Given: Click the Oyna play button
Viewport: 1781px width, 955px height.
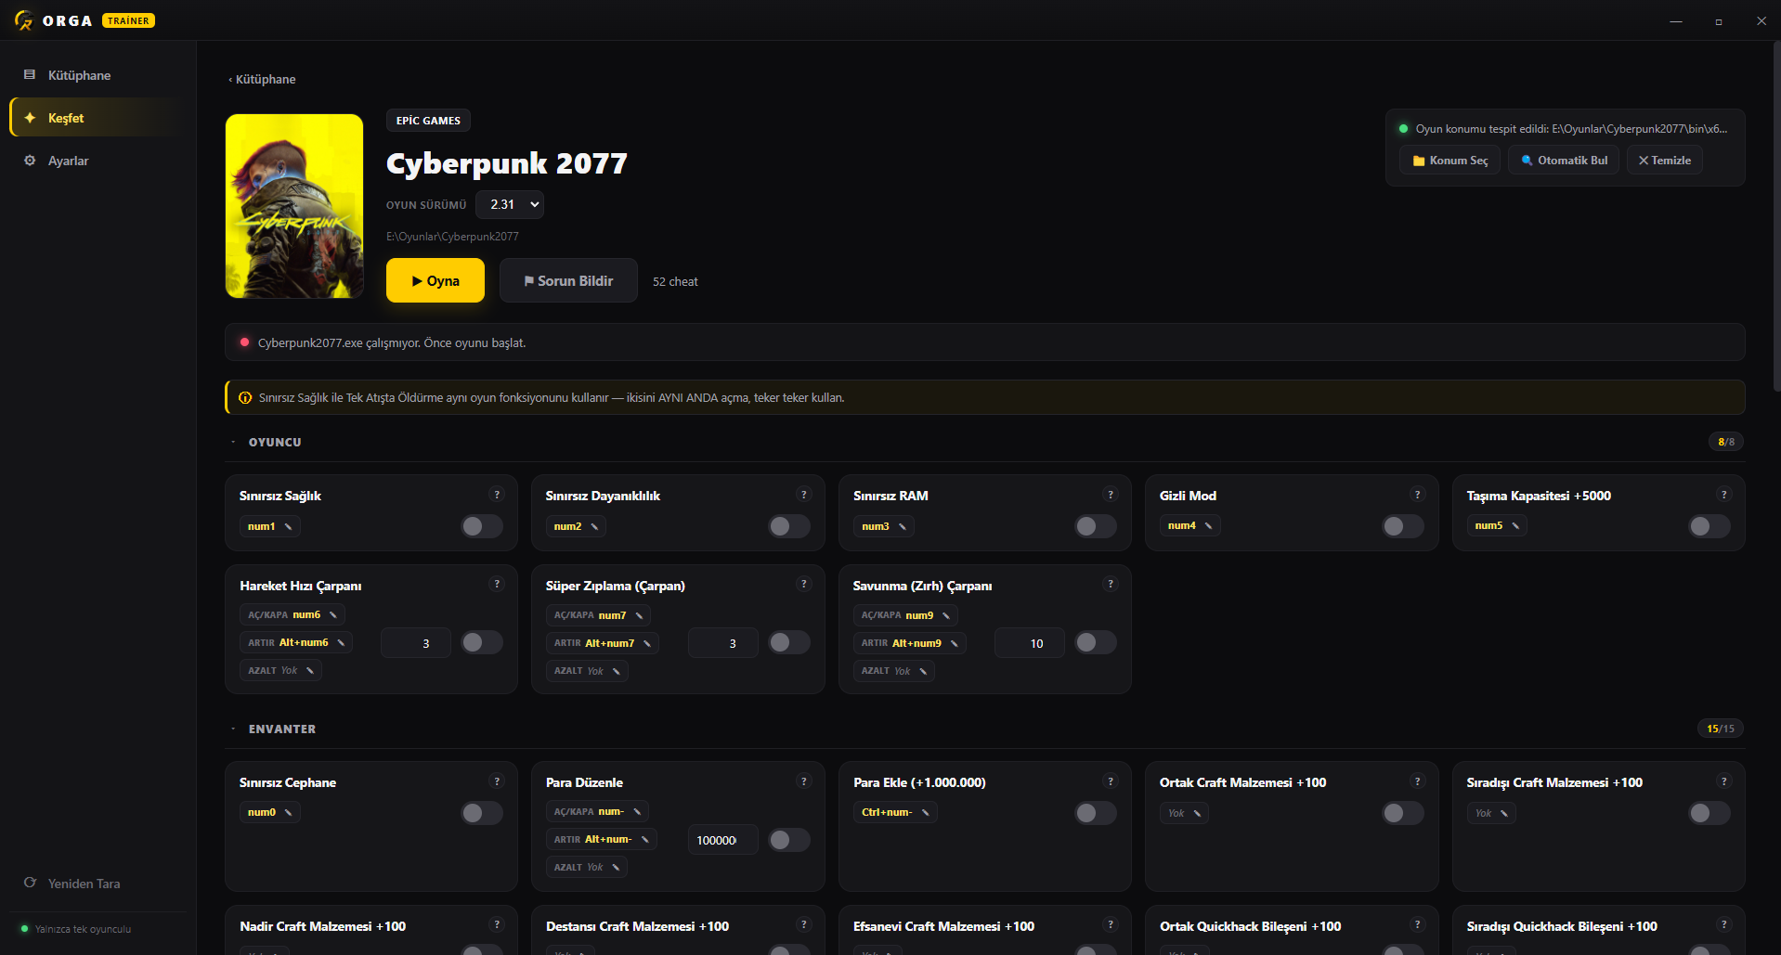Looking at the screenshot, I should point(435,280).
